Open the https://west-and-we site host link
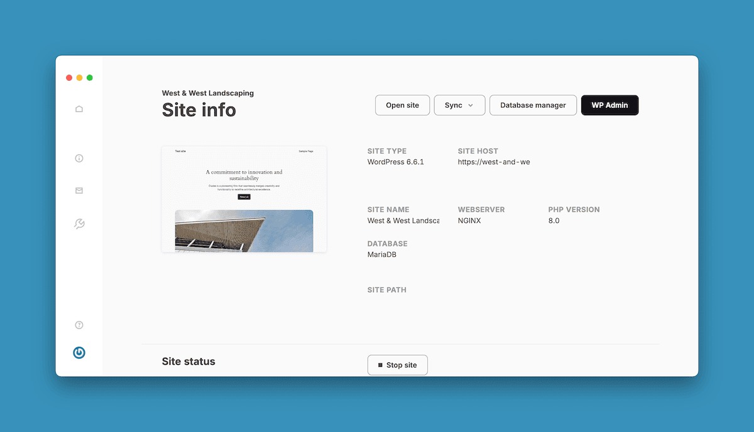The width and height of the screenshot is (754, 432). 494,161
